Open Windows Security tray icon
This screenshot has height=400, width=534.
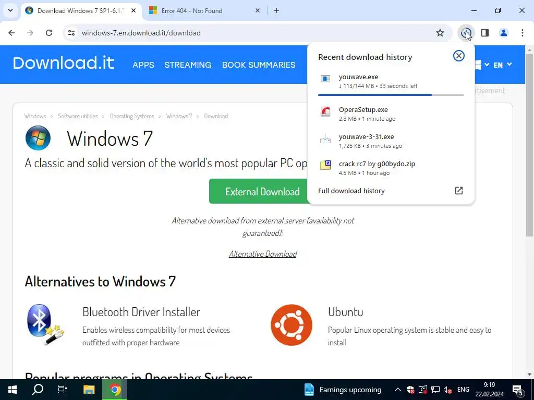[x=410, y=390]
